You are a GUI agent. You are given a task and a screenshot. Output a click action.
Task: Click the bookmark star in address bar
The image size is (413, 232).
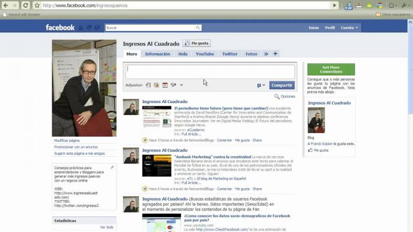[38, 5]
